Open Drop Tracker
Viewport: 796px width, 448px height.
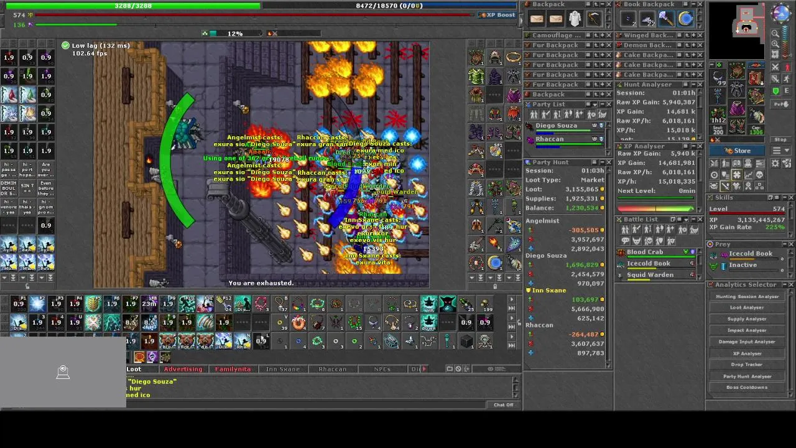point(747,365)
